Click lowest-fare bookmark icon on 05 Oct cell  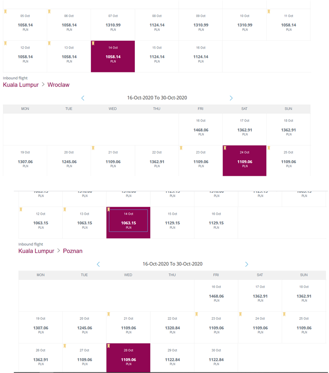pyautogui.click(x=5, y=12)
